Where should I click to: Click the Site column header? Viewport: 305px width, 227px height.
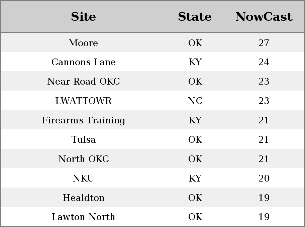pos(83,16)
